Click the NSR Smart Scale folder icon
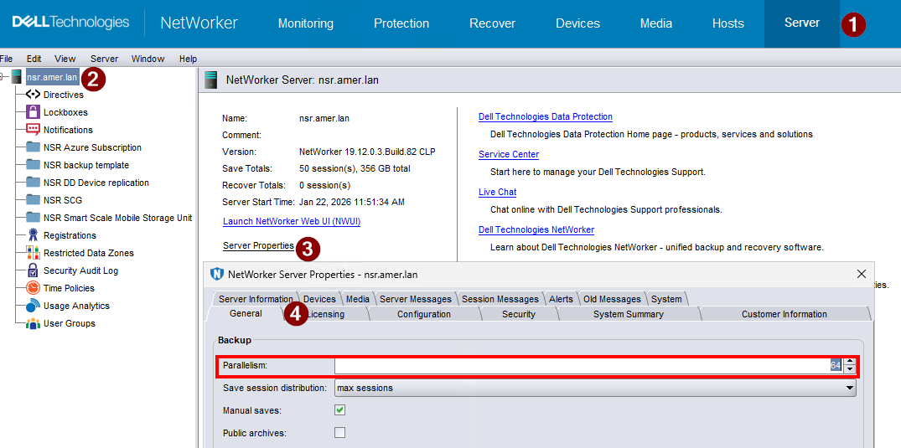This screenshot has height=448, width=901. (33, 218)
